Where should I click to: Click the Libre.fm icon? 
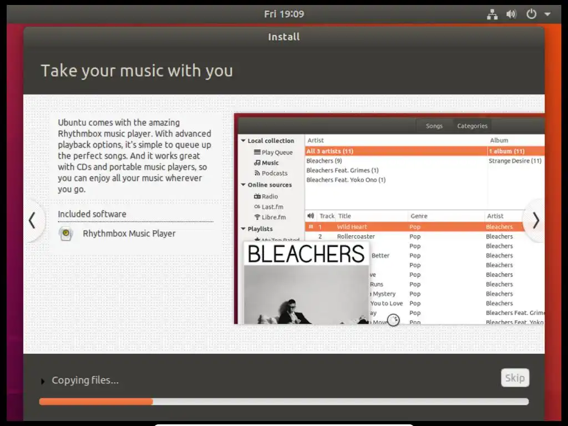point(257,217)
